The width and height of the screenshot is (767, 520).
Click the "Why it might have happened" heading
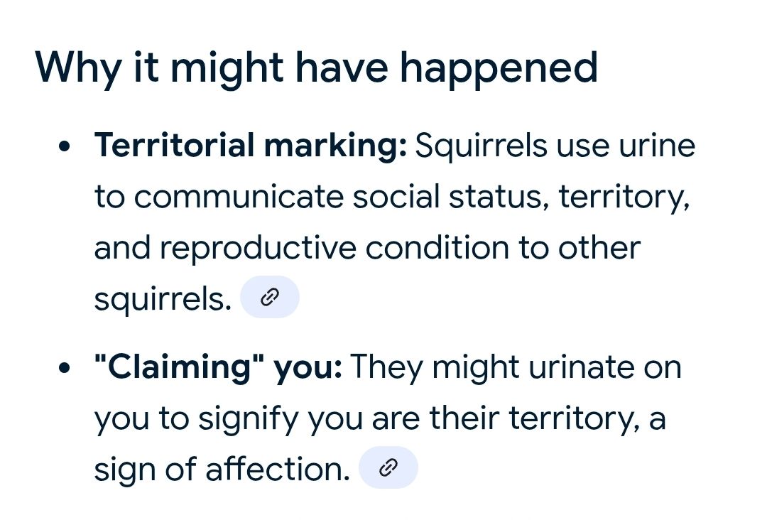coord(317,68)
